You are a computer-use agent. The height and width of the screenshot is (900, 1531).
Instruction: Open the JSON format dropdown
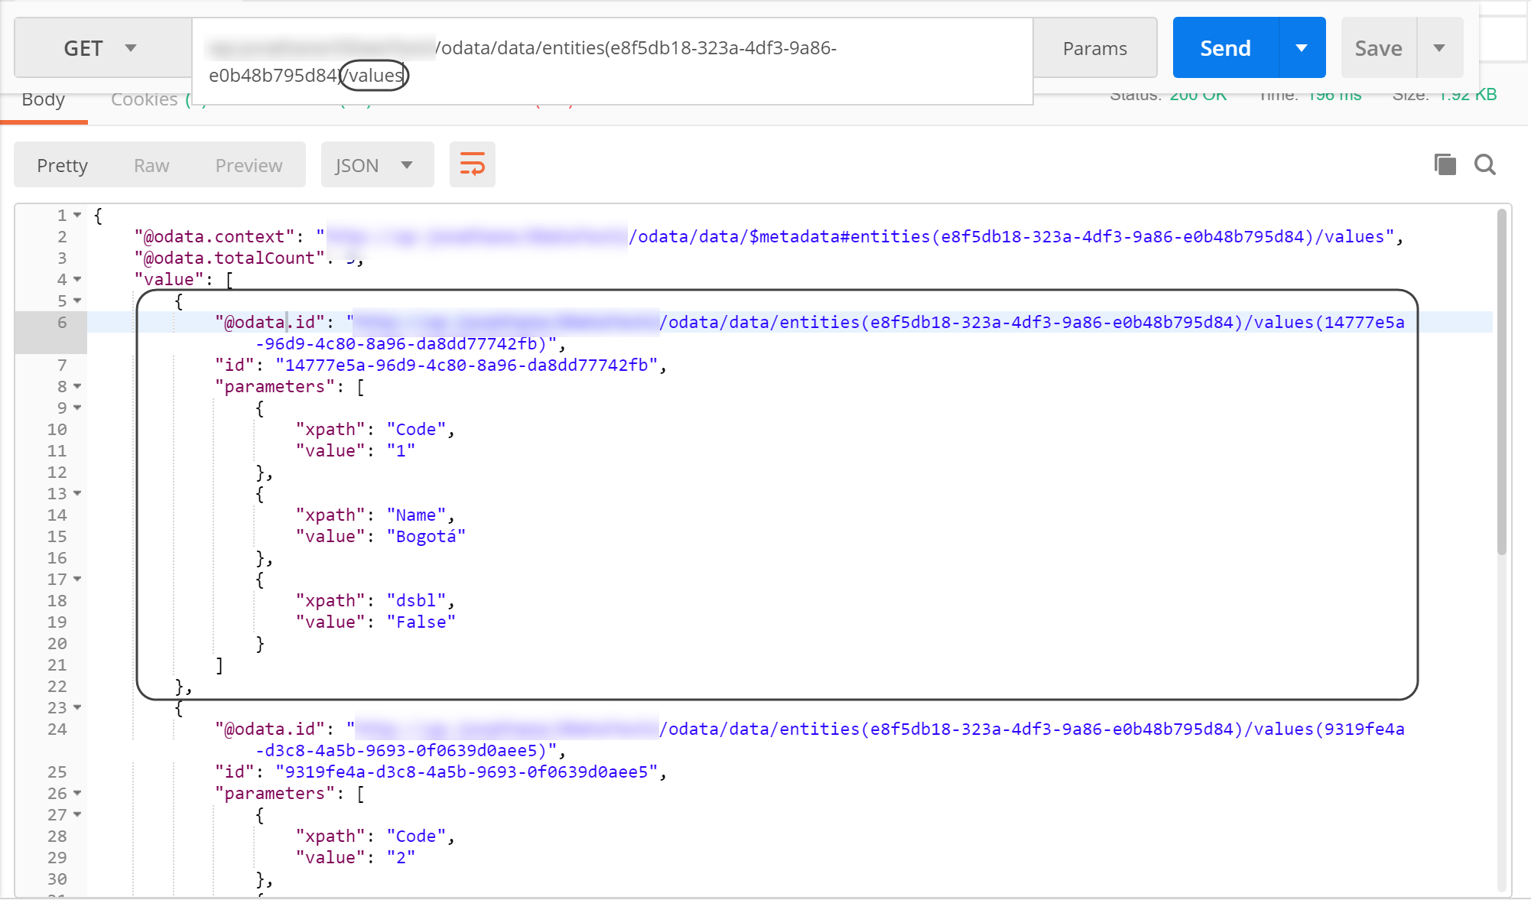coord(377,164)
